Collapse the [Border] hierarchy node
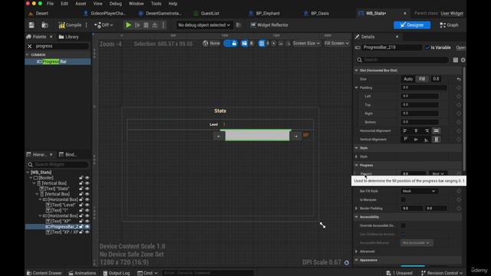 click(x=31, y=178)
